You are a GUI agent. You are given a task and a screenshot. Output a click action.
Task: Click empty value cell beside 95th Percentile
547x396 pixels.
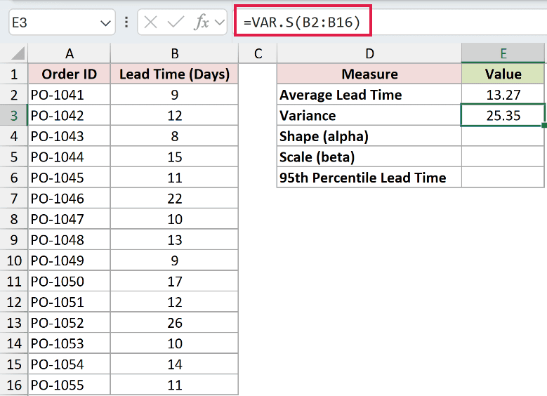[503, 178]
